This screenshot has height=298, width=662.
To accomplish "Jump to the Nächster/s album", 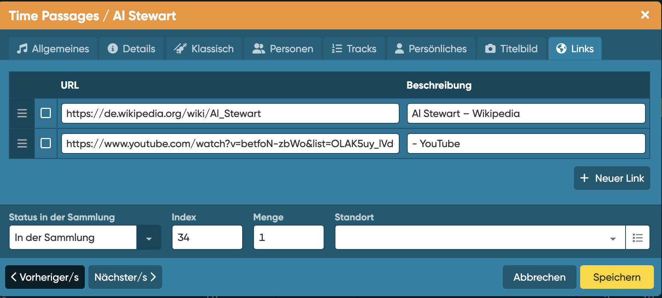I will [x=125, y=277].
